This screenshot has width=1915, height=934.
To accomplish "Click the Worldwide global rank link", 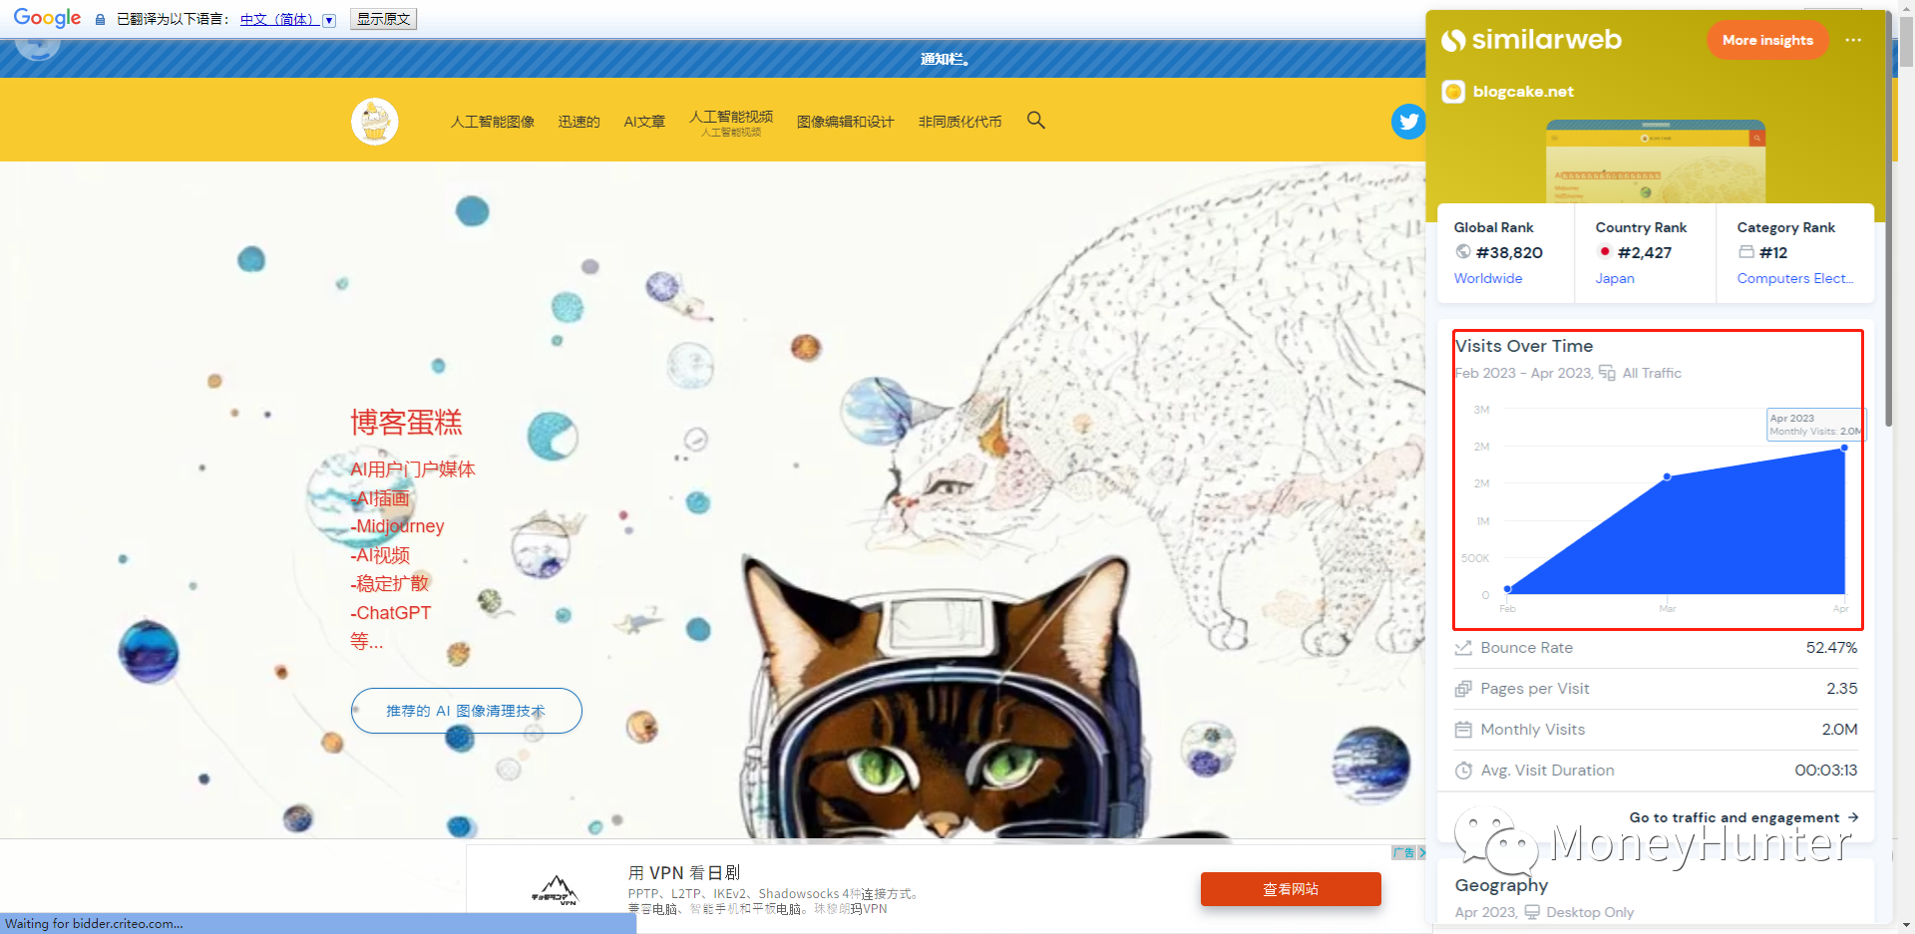I will 1488,278.
